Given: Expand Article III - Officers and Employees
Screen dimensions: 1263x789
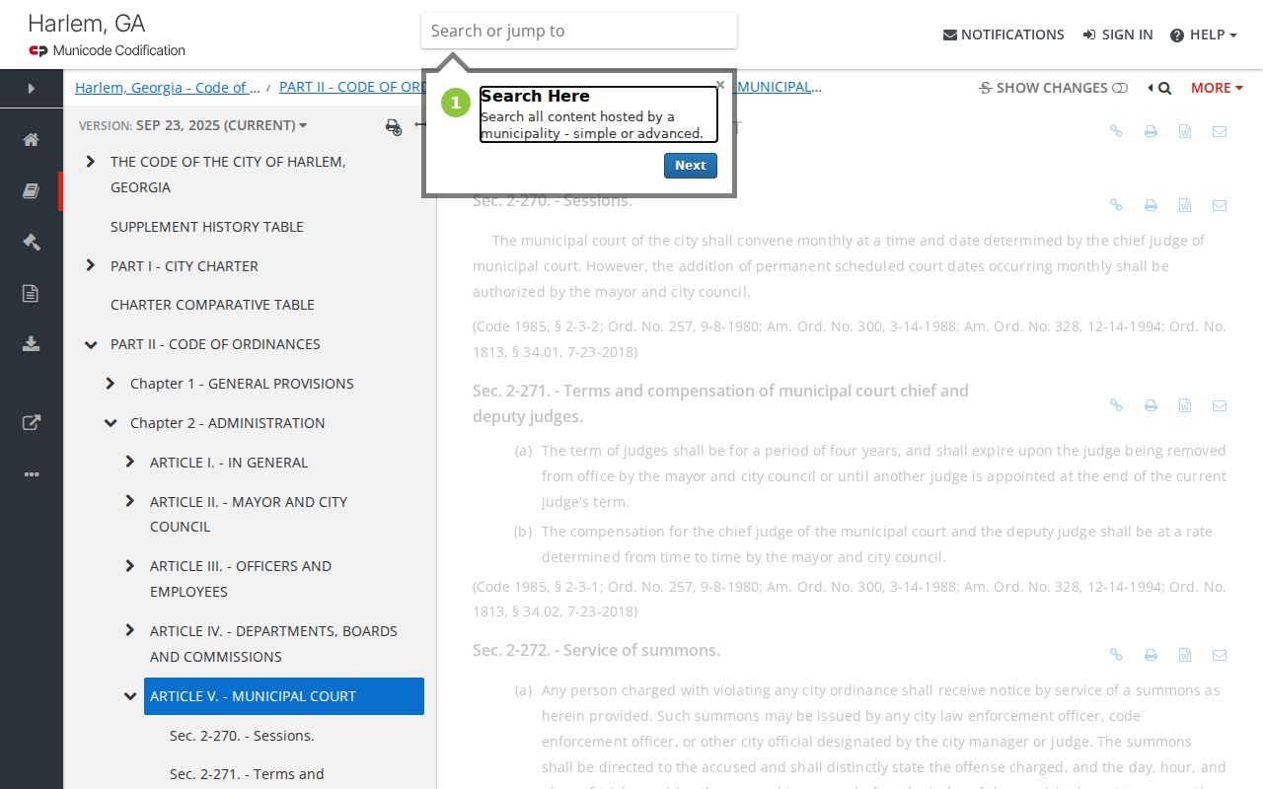Looking at the screenshot, I should [x=130, y=566].
